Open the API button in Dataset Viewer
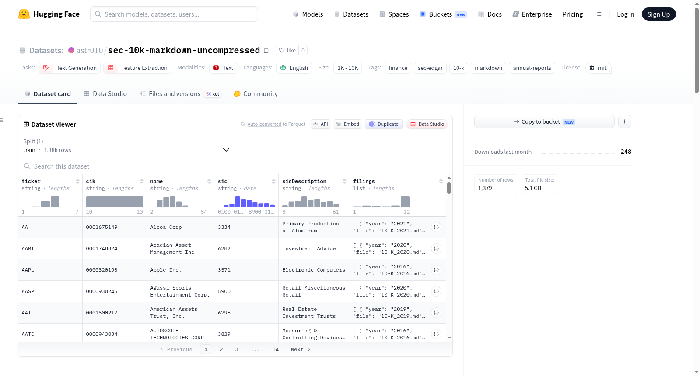 (x=320, y=124)
